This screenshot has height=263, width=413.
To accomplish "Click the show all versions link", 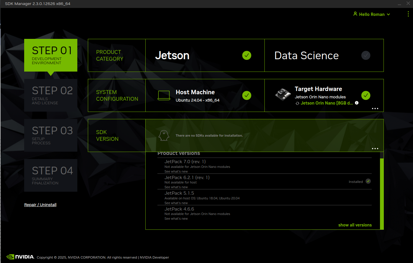I will click(355, 225).
